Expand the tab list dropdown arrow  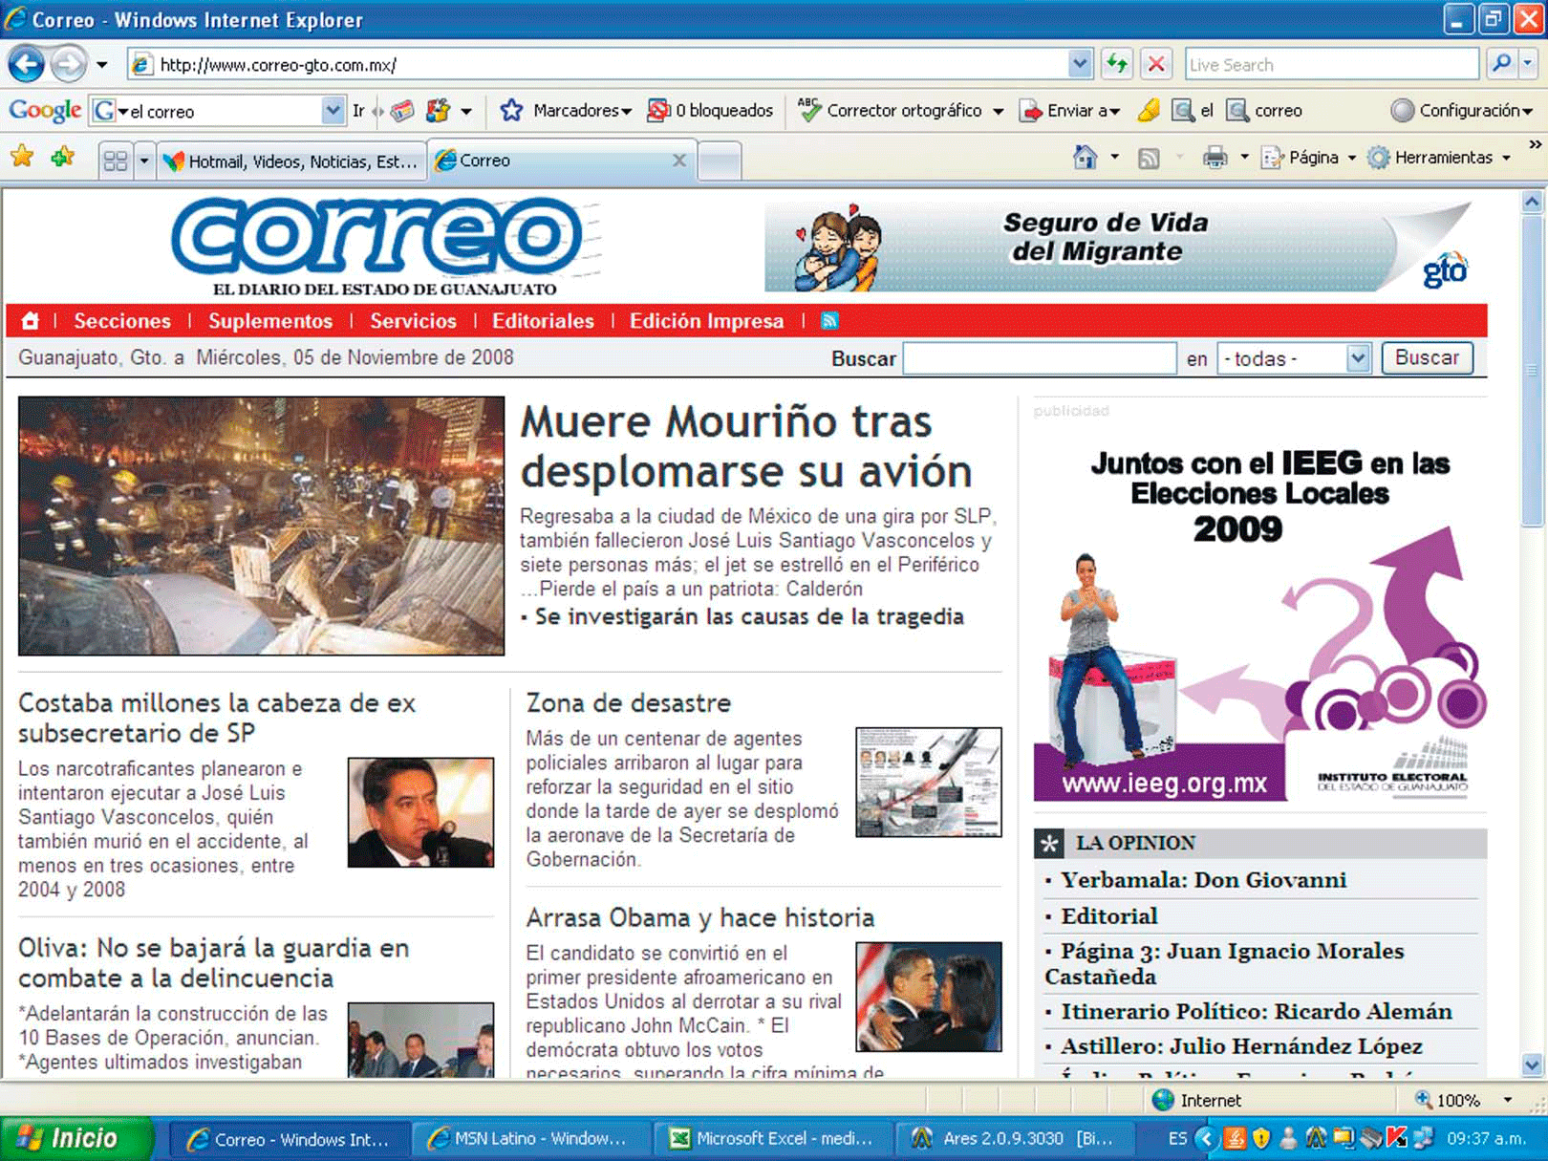(x=144, y=161)
